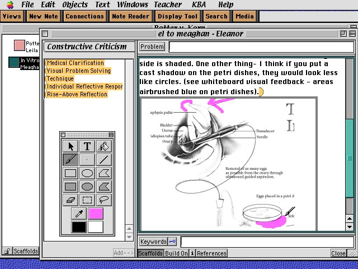
Task: Click the teal In Vitro note icon
Action: tap(13, 62)
